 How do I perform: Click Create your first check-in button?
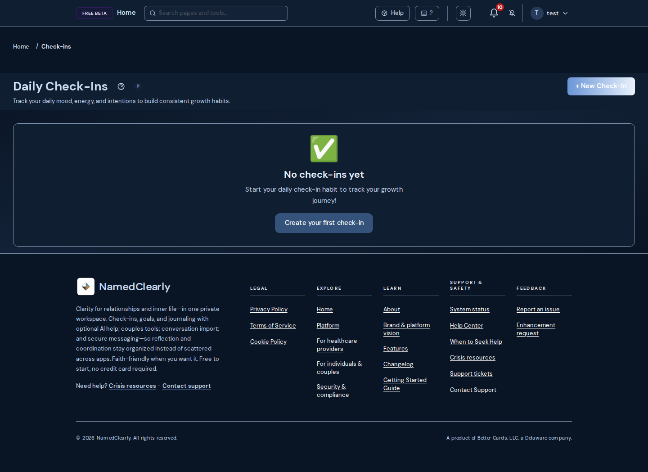324,223
